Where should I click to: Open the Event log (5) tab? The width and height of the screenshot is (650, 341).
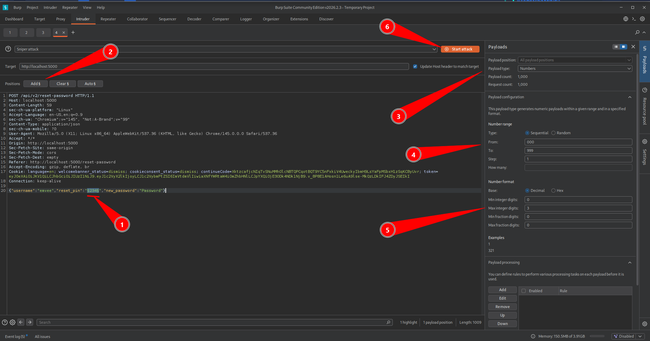click(15, 337)
